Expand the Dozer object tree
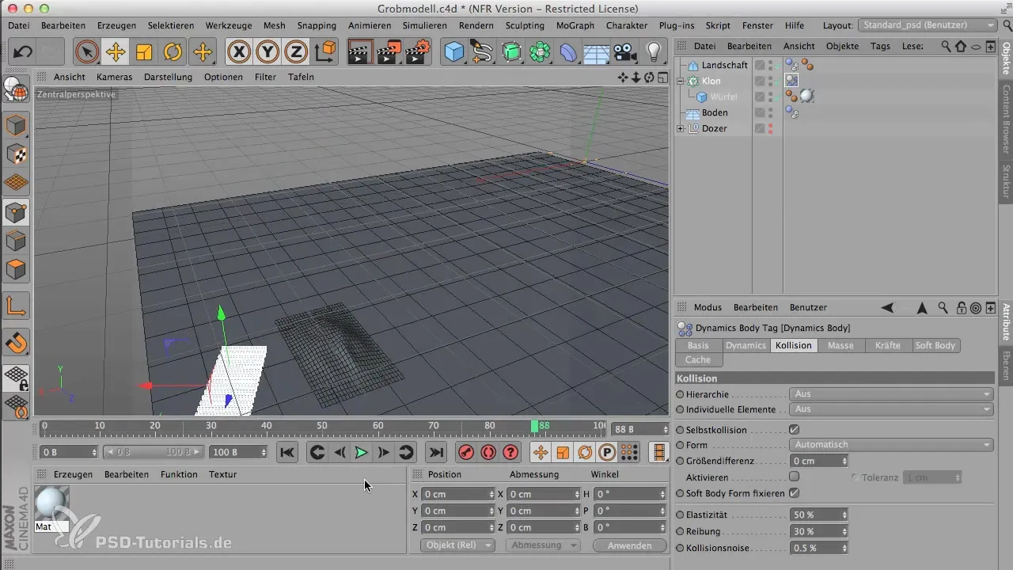The width and height of the screenshot is (1013, 570). [681, 128]
